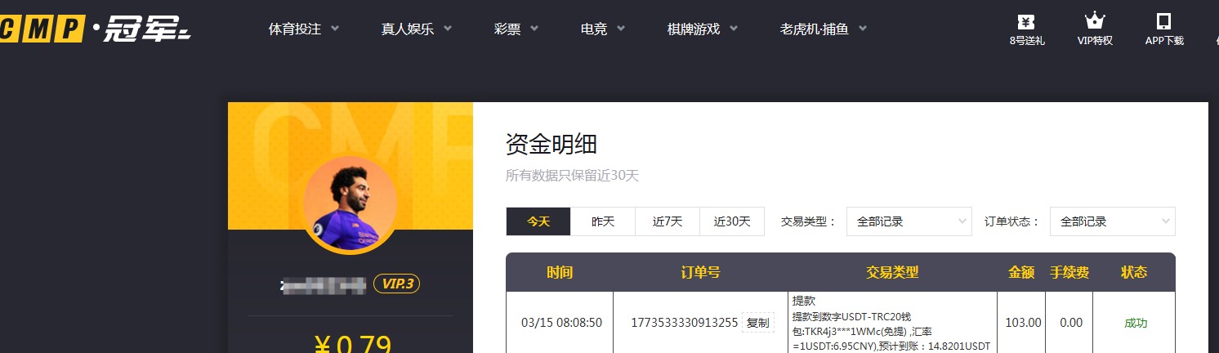The image size is (1219, 353).
Task: Click the 成功 status cell
Action: tap(1136, 323)
